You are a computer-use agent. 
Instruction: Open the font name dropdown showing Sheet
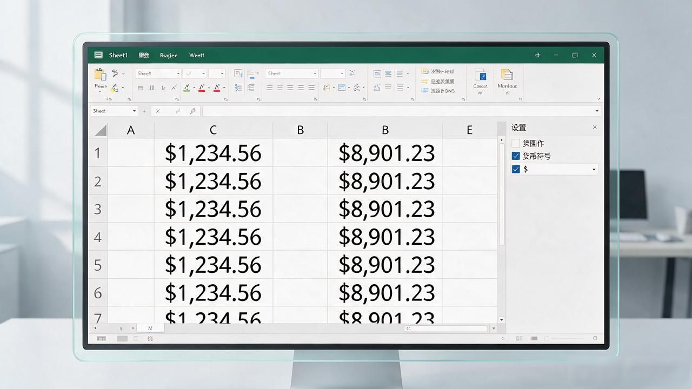(178, 73)
